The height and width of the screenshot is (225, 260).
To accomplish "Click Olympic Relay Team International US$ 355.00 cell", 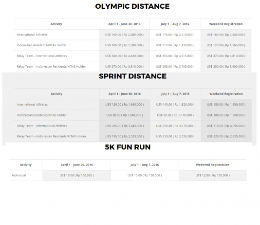I will tap(175, 56).
